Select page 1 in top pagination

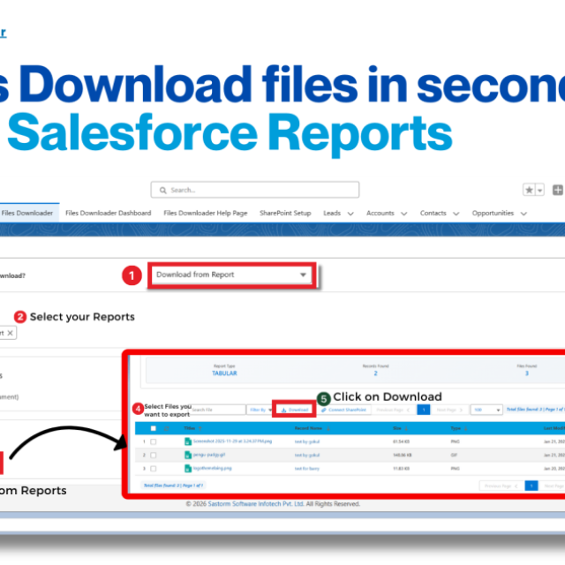(x=424, y=410)
